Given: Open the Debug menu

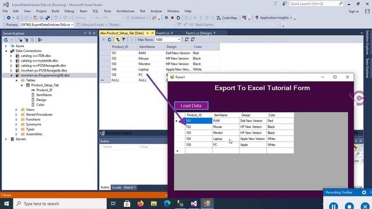Looking at the screenshot, I should pyautogui.click(x=69, y=11).
